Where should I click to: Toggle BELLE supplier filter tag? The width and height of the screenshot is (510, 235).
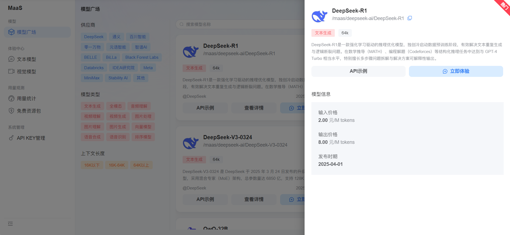click(91, 57)
